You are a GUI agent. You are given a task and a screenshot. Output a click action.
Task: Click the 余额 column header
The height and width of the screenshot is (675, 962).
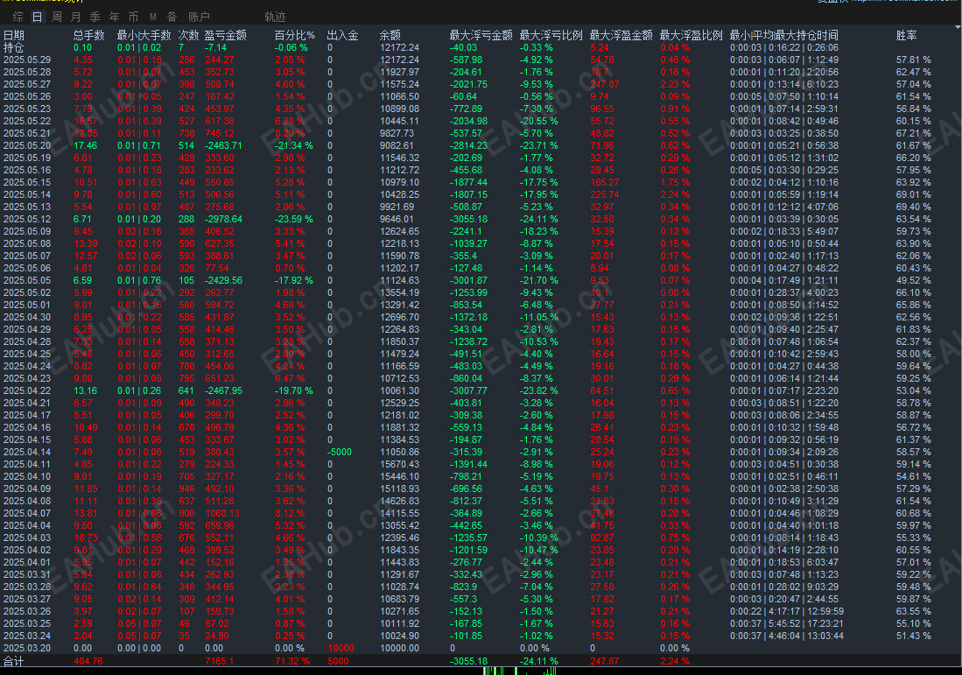pos(390,36)
